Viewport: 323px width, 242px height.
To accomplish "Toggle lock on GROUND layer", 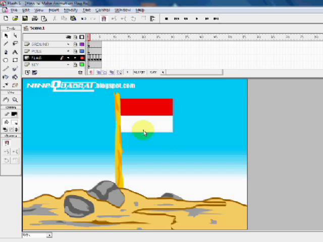I will tap(75, 44).
